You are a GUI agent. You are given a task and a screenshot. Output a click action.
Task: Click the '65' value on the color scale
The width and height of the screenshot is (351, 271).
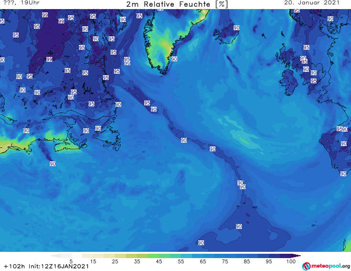pyautogui.click(x=203, y=261)
